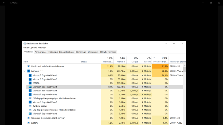Click the sort arrow above Processeur graphique column
The height and width of the screenshot is (125, 223).
[x=154, y=57]
